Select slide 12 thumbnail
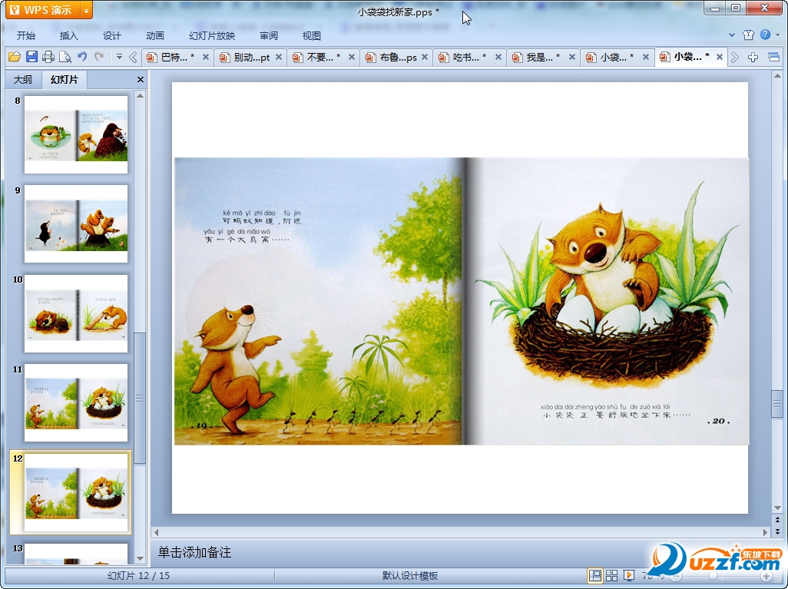 (76, 492)
